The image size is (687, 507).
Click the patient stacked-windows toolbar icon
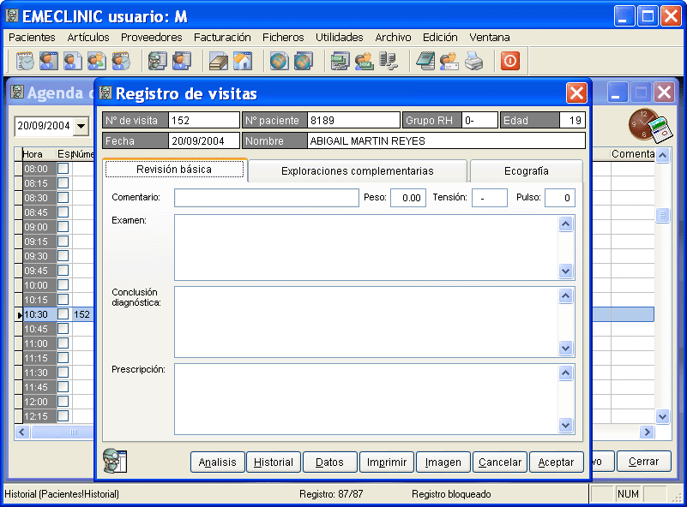pos(181,61)
